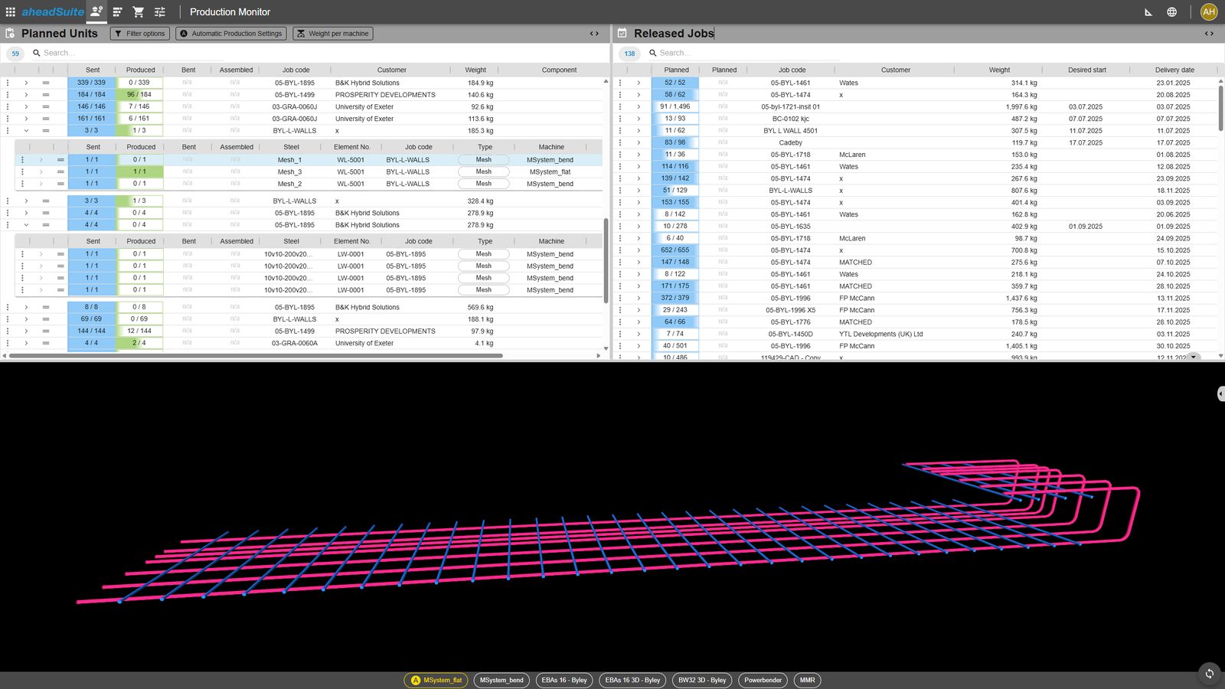The width and height of the screenshot is (1225, 689).
Task: Click Weight per machine button
Action: coord(333,34)
